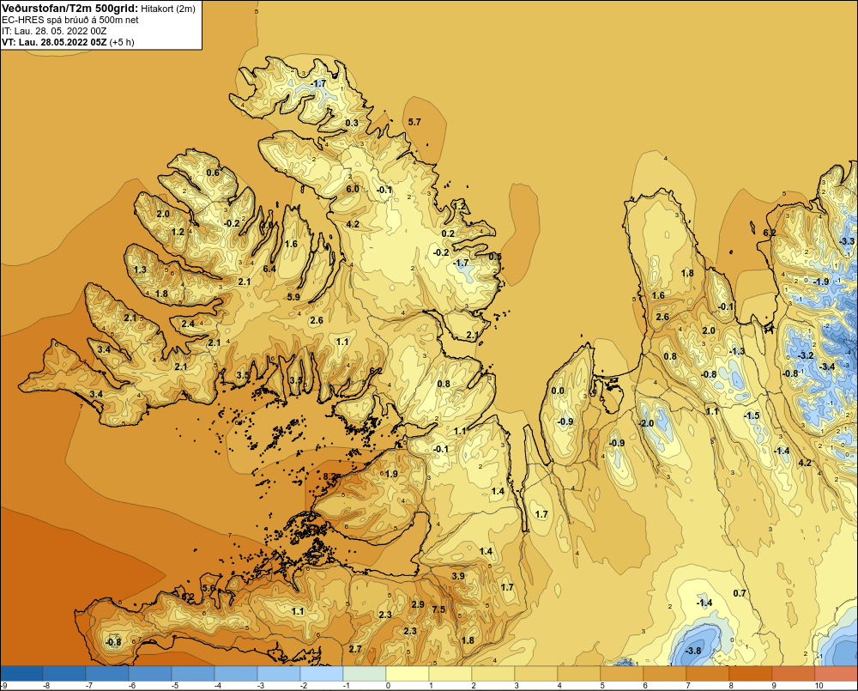
Task: Click the 'VT: Lau. 28.05.2022 05Z' line
Action: pos(54,42)
